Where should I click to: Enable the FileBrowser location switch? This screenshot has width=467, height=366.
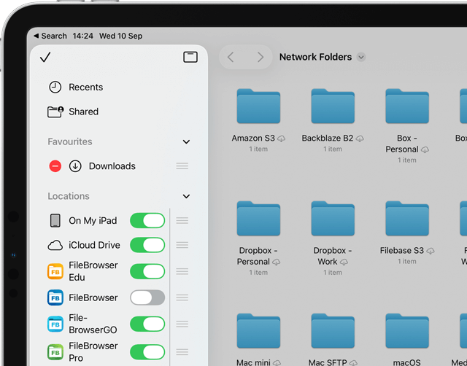coord(147,297)
